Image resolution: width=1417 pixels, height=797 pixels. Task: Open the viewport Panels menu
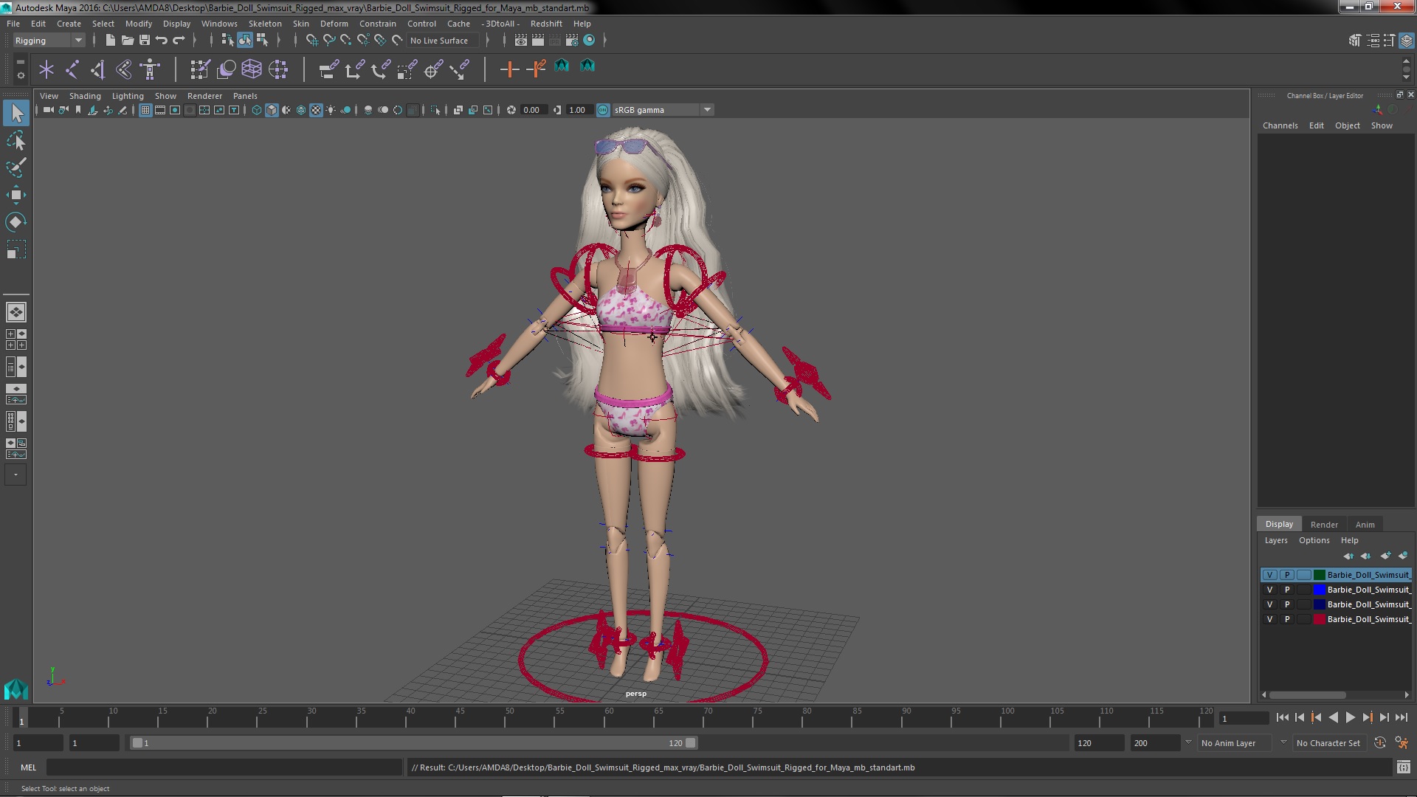click(x=245, y=96)
